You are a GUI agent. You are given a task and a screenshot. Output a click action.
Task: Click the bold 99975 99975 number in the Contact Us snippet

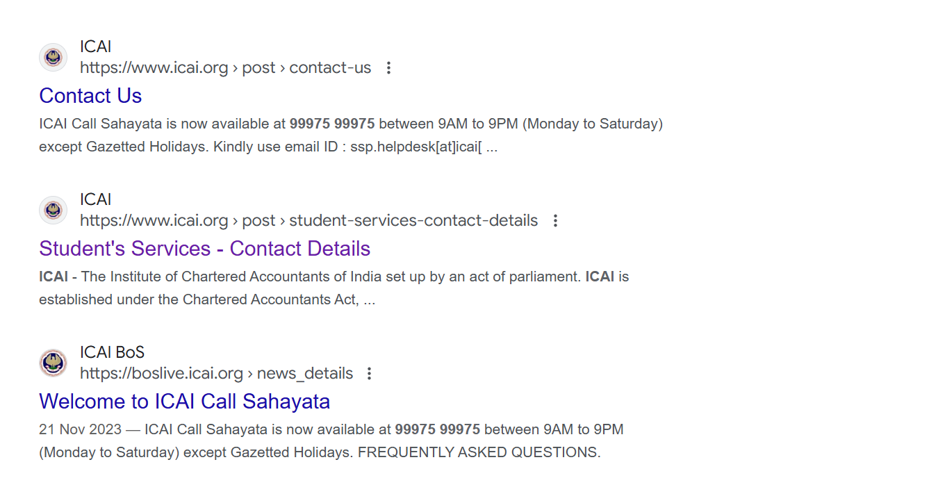point(332,124)
